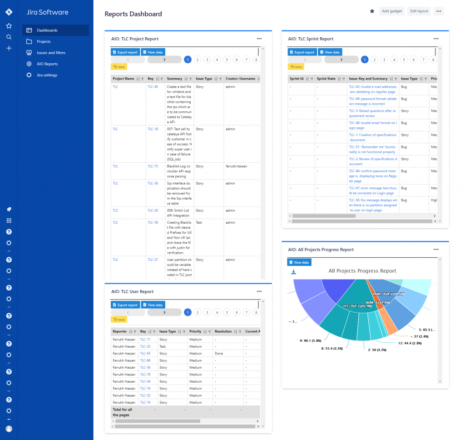Viewport: 465px width, 440px height.
Task: Click the create plus icon in sidebar
Action: click(x=9, y=48)
